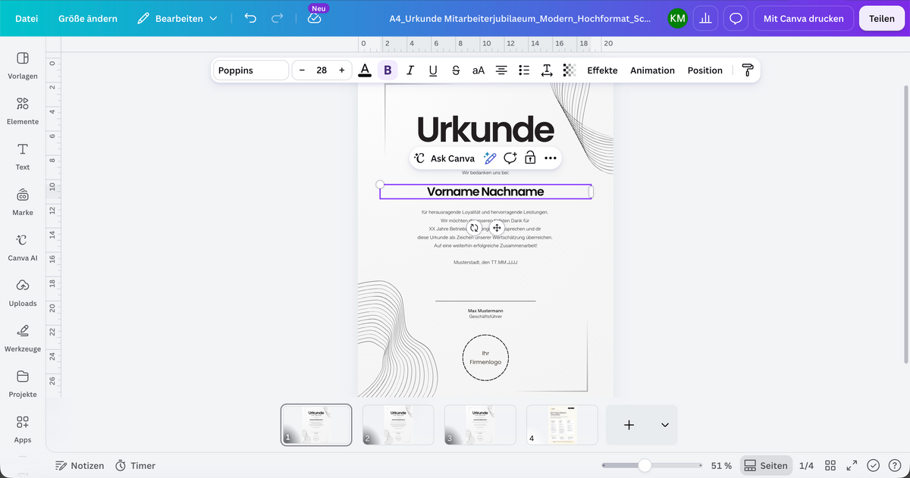This screenshot has width=910, height=478.
Task: Adjust the zoom slider handle
Action: click(x=645, y=465)
